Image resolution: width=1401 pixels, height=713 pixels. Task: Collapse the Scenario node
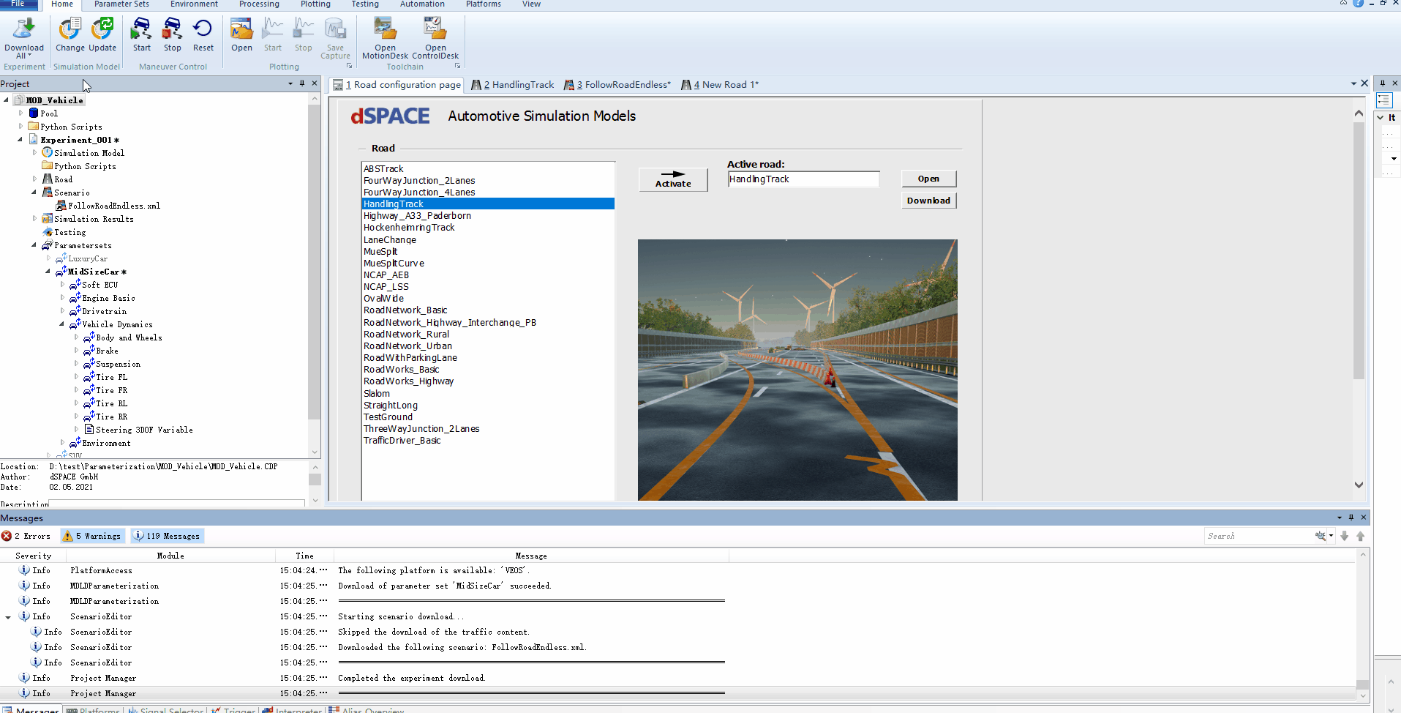[x=34, y=193]
